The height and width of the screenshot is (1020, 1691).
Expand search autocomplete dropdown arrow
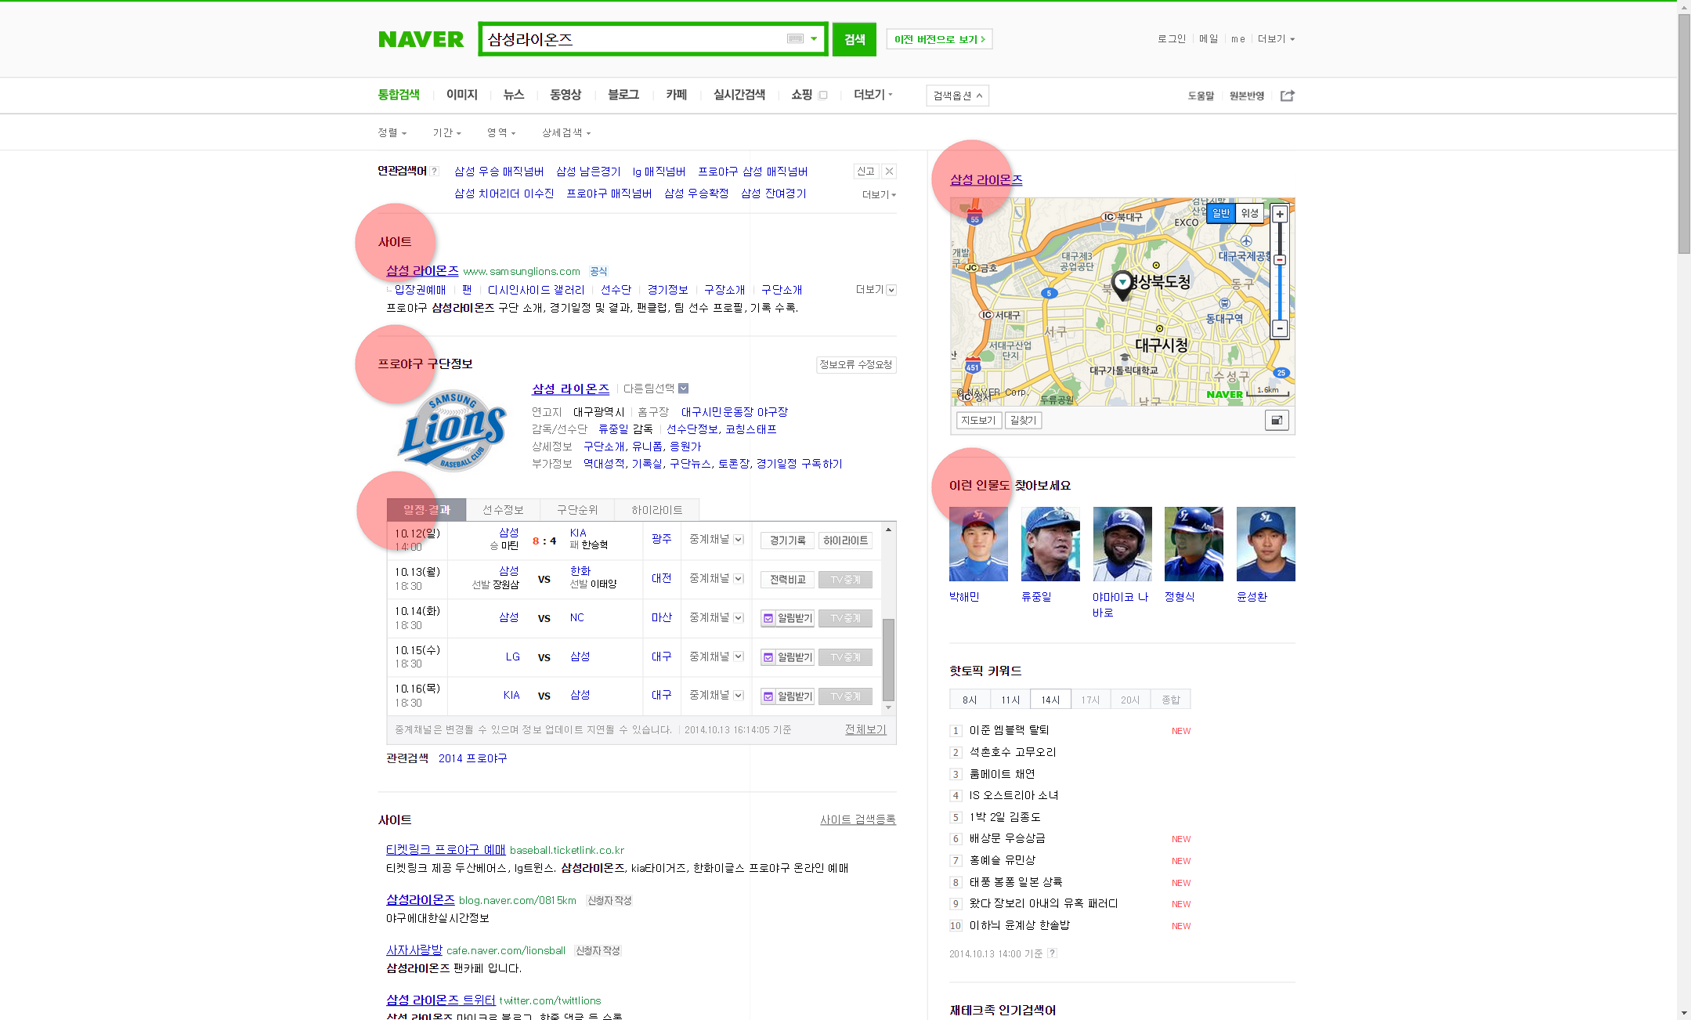point(815,38)
